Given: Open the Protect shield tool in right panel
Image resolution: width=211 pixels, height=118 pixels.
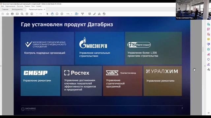Looking at the screenshot, I should (208, 59).
